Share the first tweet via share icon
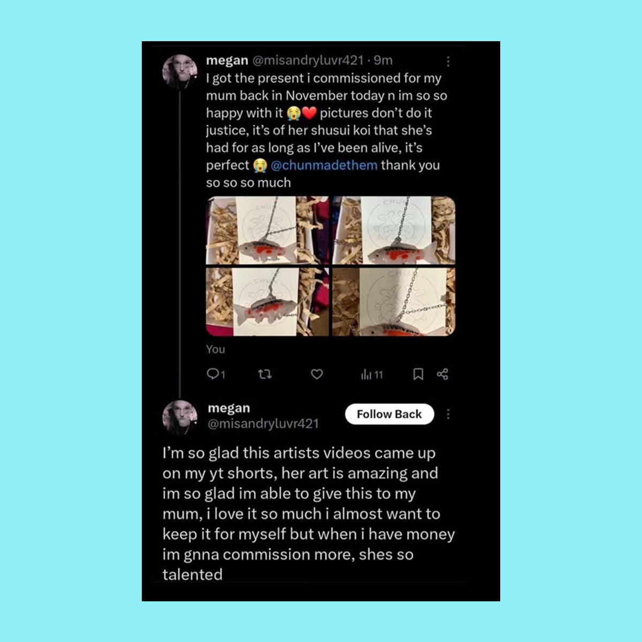 pyautogui.click(x=442, y=374)
